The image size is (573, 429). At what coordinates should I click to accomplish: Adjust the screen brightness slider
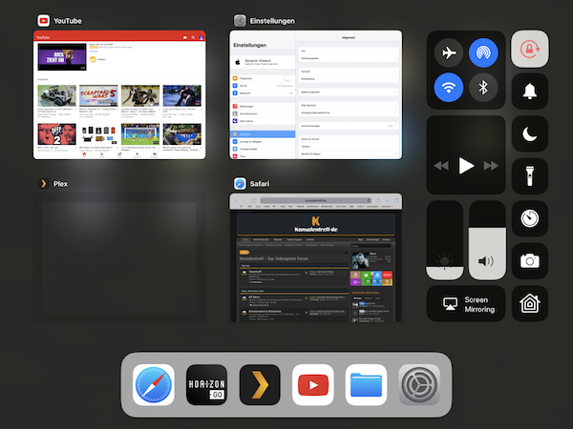(445, 240)
